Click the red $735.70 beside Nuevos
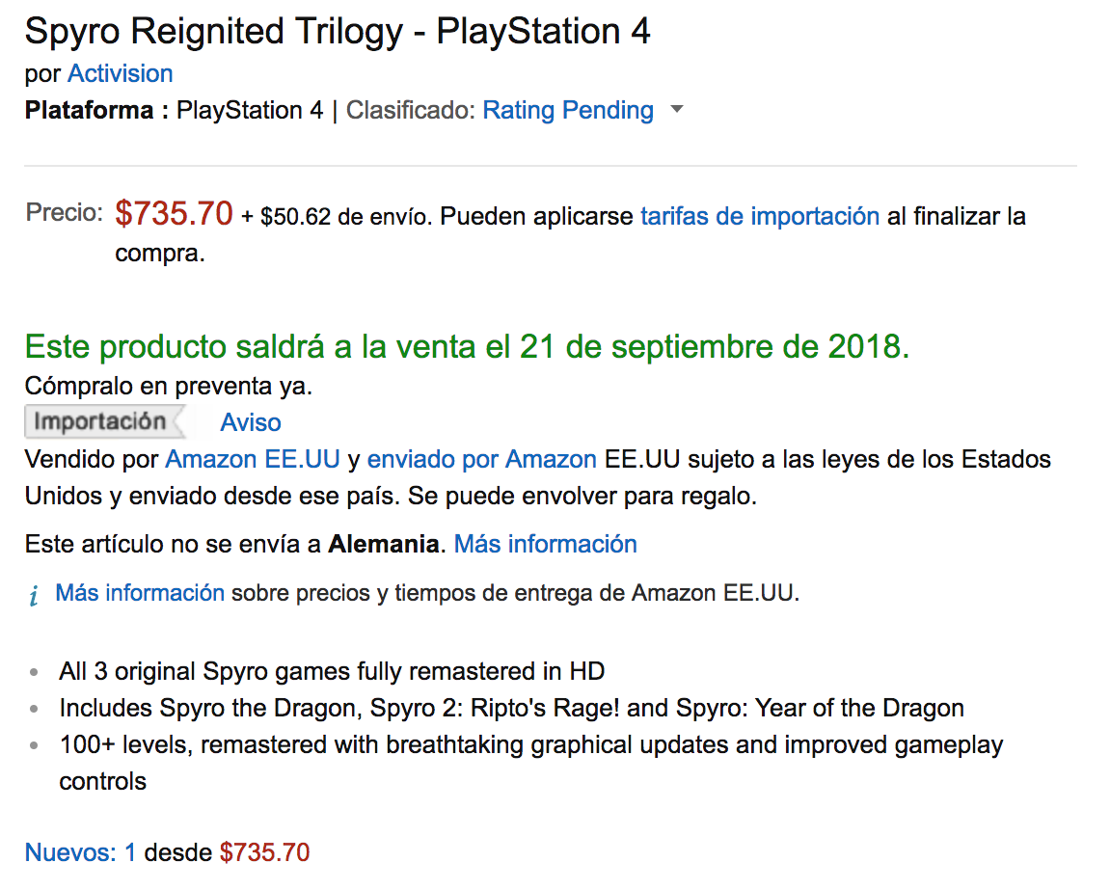Viewport: 1110px width, 890px height. click(264, 852)
